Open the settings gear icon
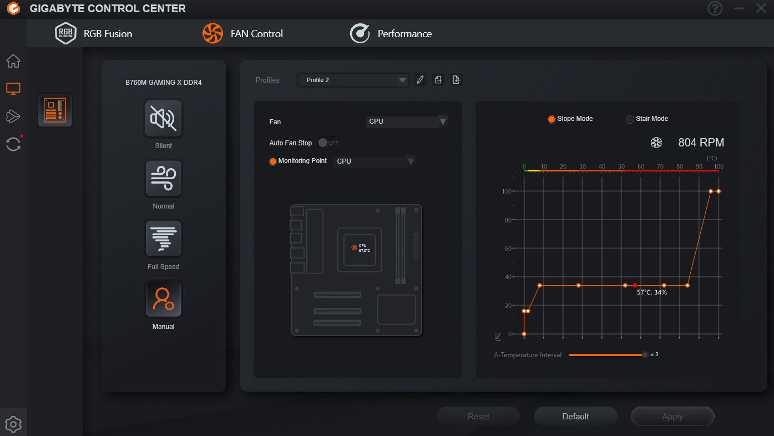The image size is (774, 436). click(13, 424)
